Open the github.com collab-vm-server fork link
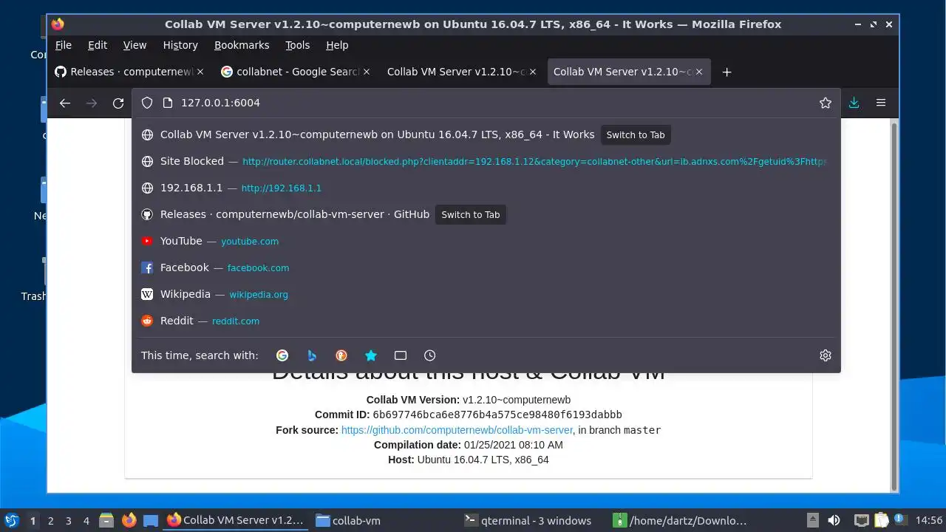 click(457, 430)
